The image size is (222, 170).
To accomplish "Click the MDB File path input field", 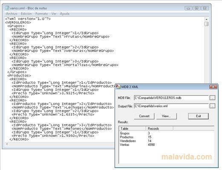I will 171,98.
